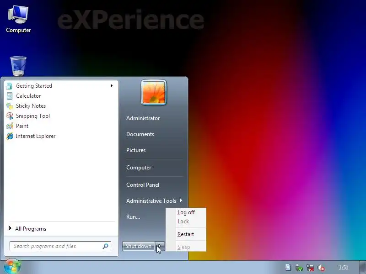Choose Restart from power menu

coord(186,234)
